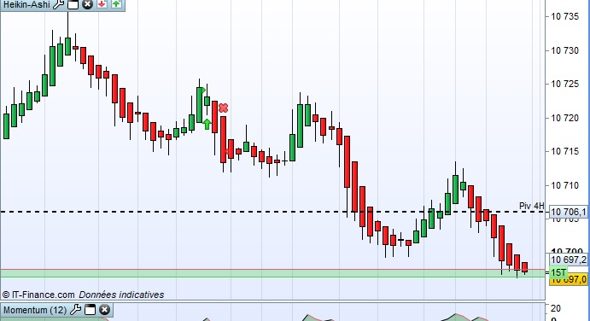Remove the Momentum indicator with its X icon
The width and height of the screenshot is (590, 321).
105,310
